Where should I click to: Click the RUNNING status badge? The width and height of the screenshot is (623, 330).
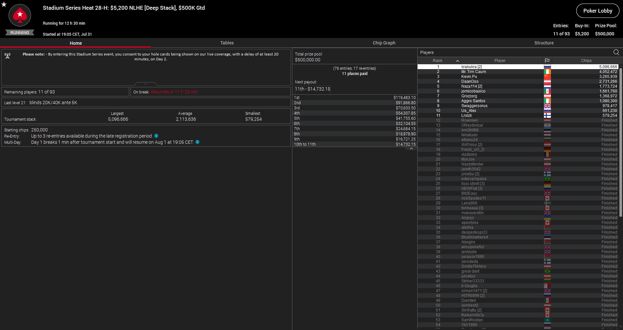click(x=20, y=33)
